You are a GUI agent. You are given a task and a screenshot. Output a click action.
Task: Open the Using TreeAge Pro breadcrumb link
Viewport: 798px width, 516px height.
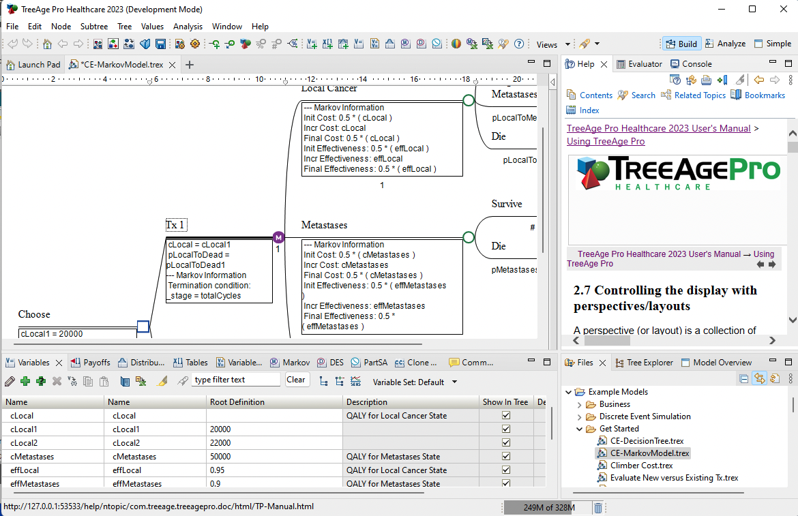[x=606, y=141]
